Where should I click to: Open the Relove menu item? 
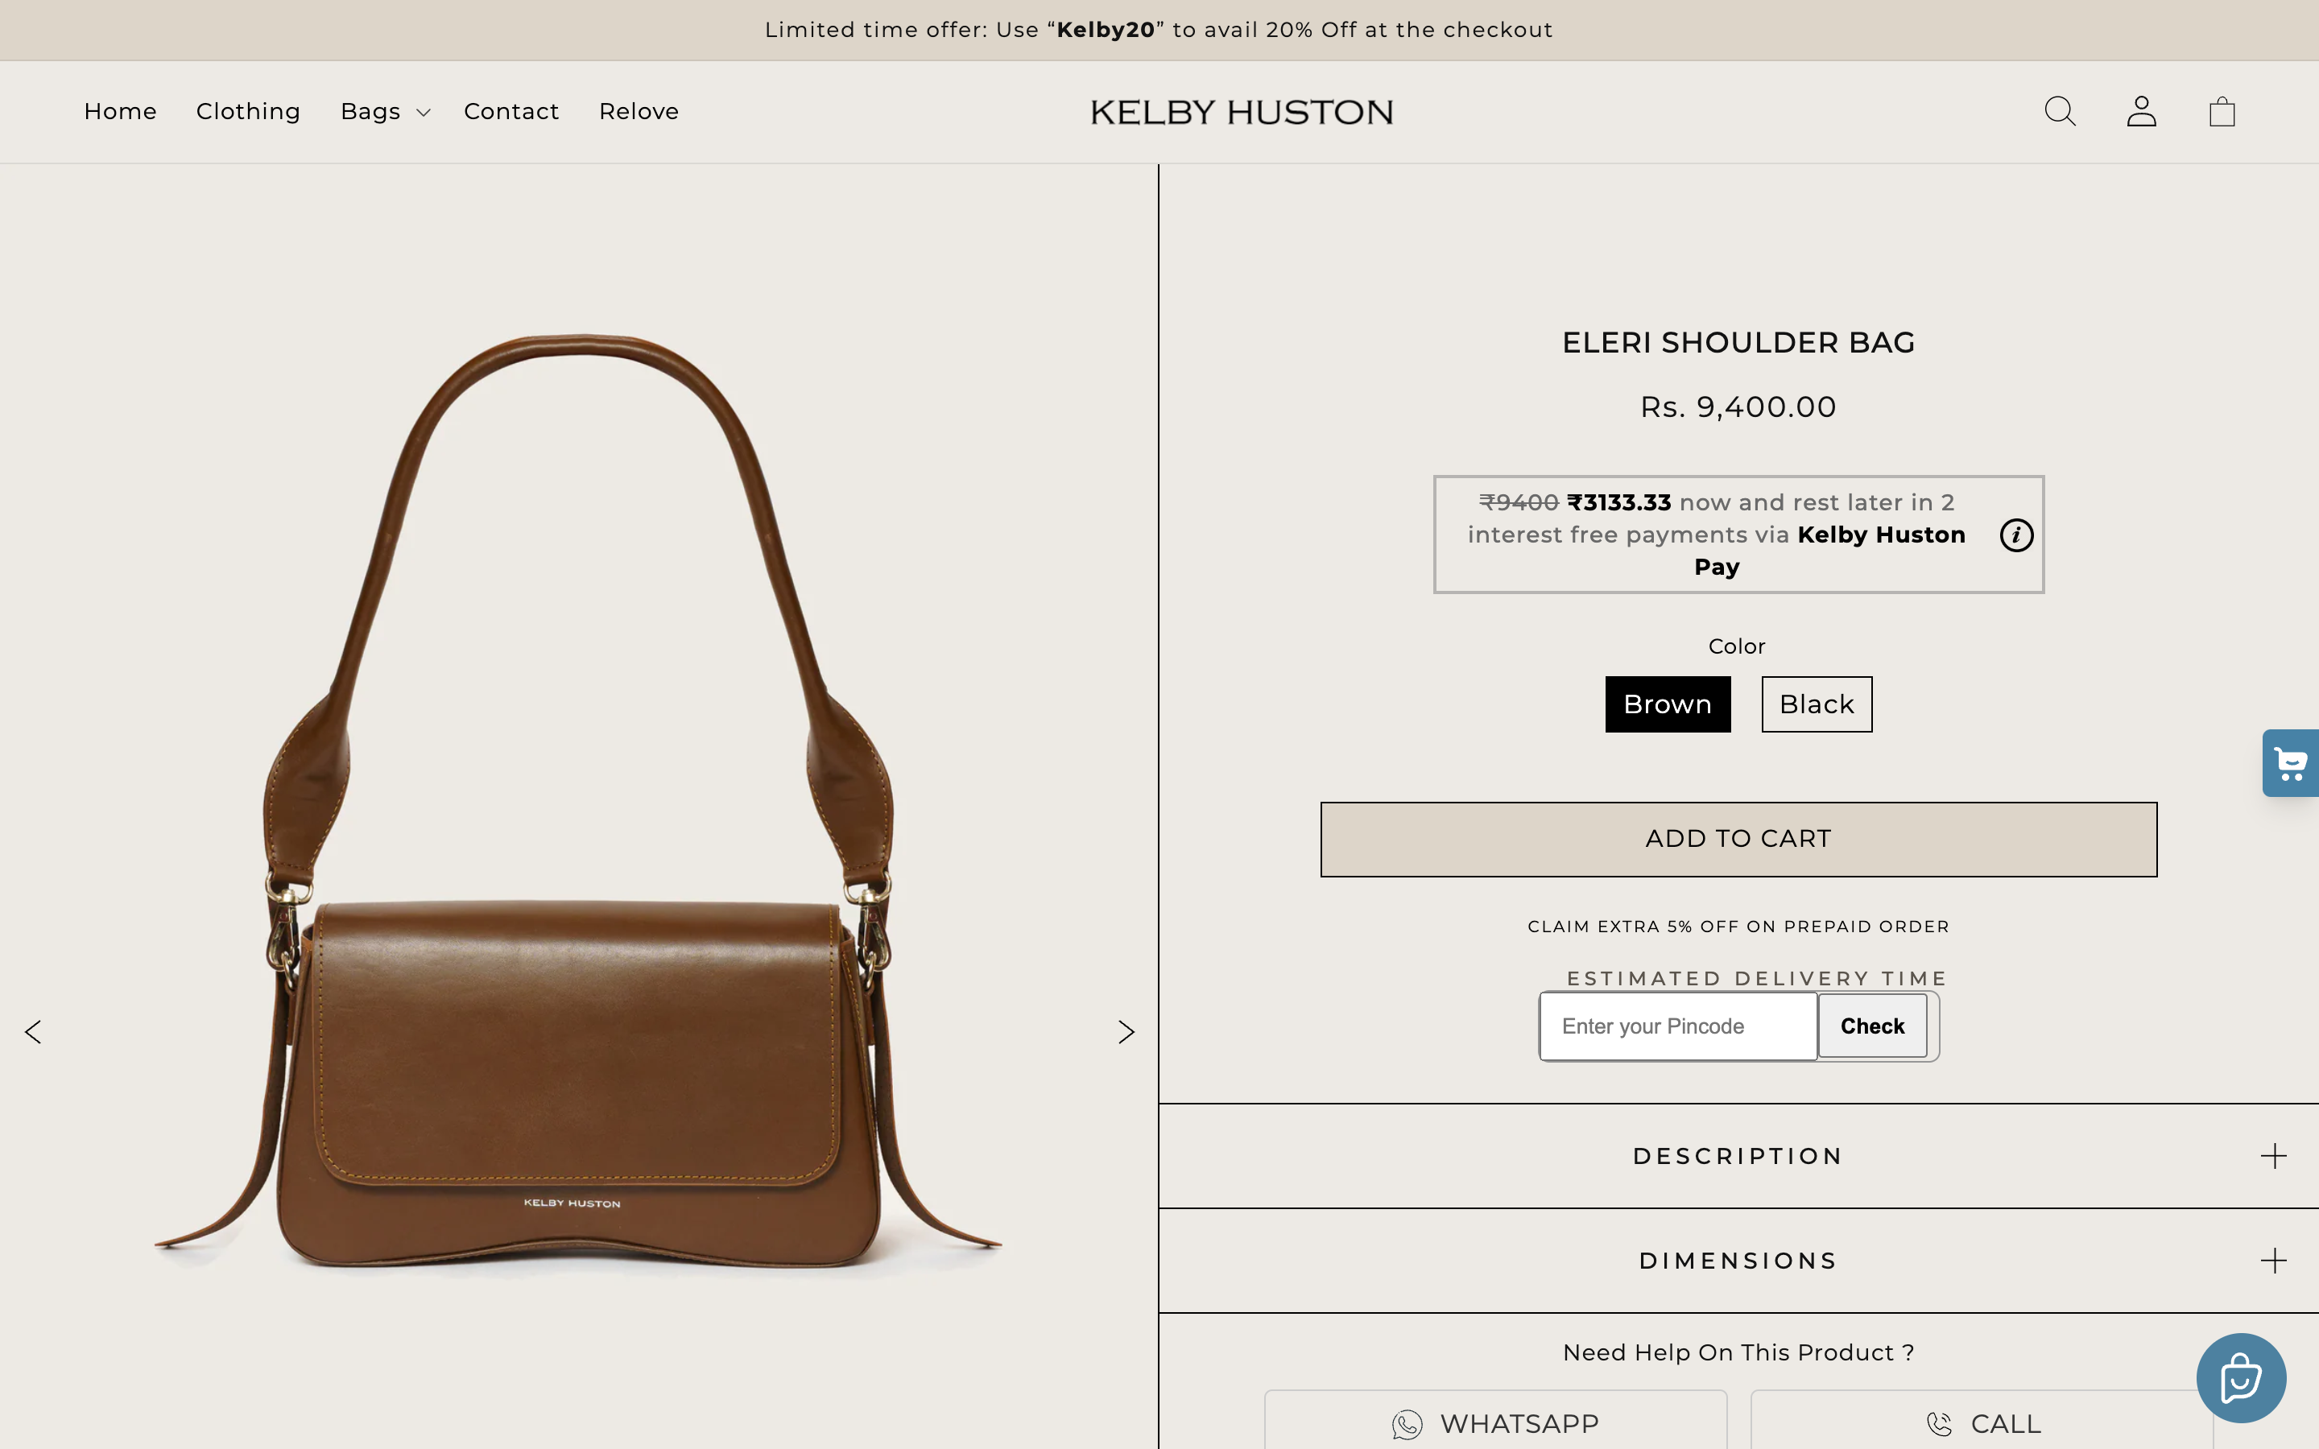[639, 112]
